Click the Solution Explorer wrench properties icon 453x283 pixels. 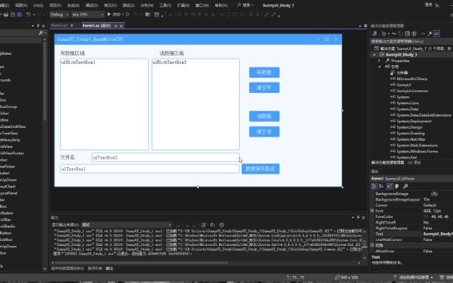[x=430, y=34]
